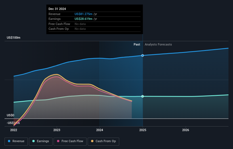Click the Free Cash Flow row's No data text in tooltip
The width and height of the screenshot is (233, 149).
pyautogui.click(x=80, y=24)
